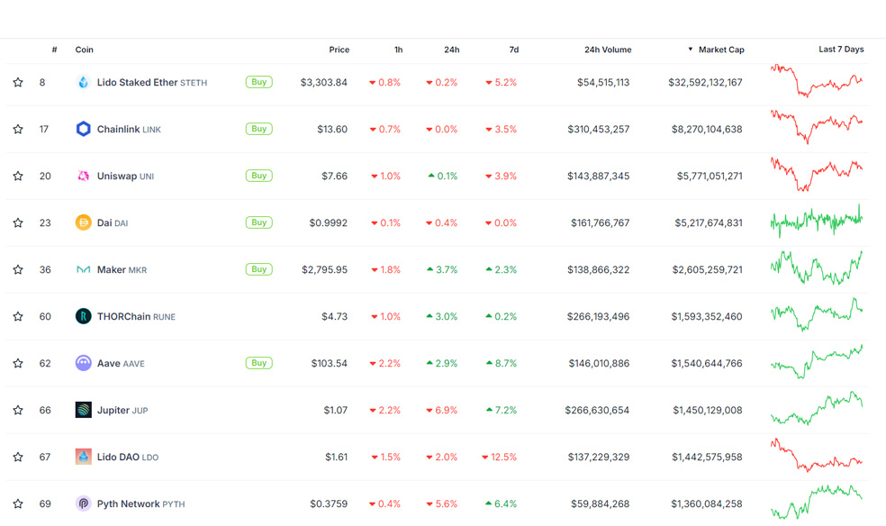Open the Uniswap UNI coin page
The width and height of the screenshot is (886, 526).
pos(125,177)
